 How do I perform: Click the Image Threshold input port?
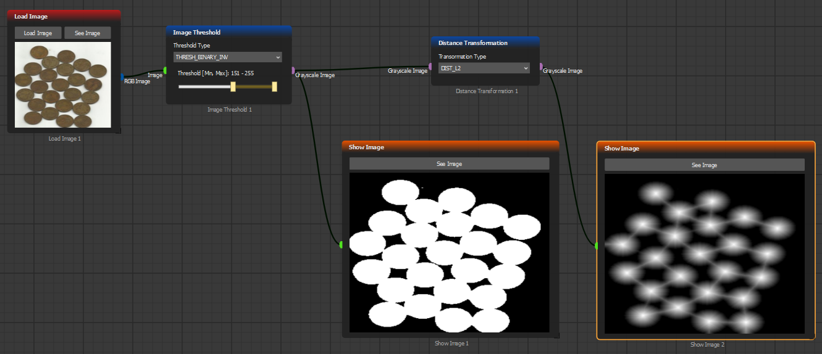165,70
